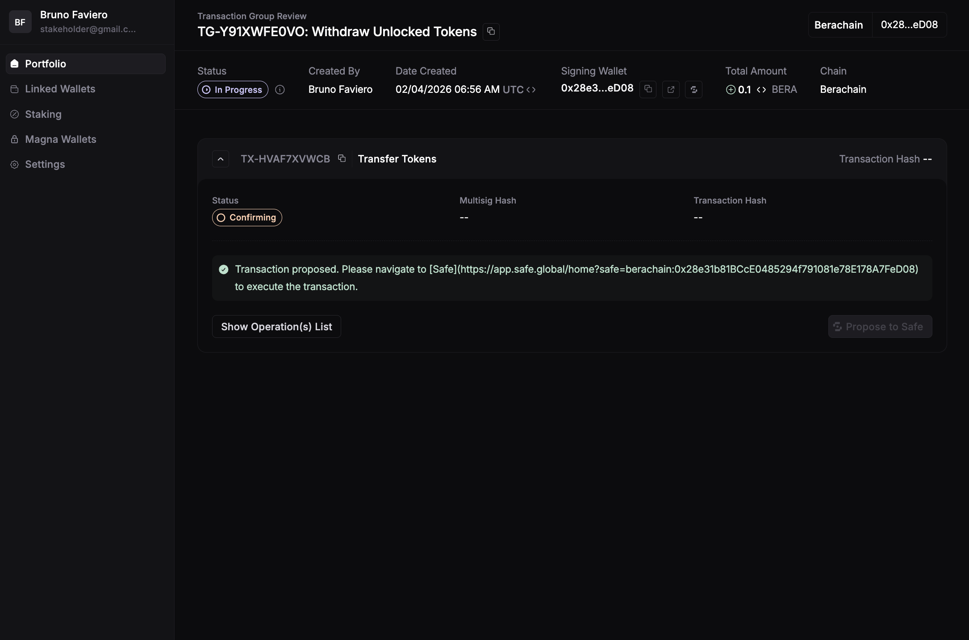Copy the transaction group ID TG-Y91XWFE0VO

[491, 32]
